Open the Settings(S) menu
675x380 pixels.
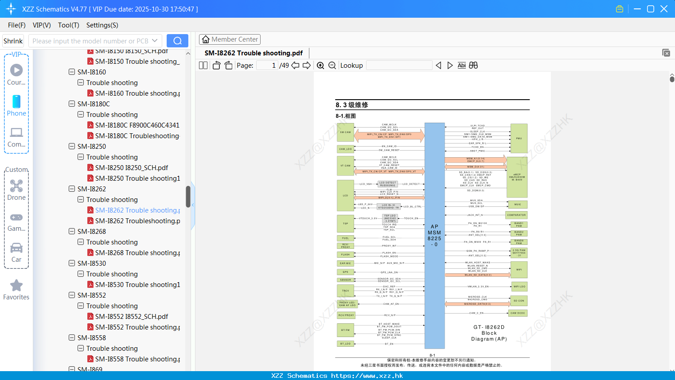tap(102, 25)
